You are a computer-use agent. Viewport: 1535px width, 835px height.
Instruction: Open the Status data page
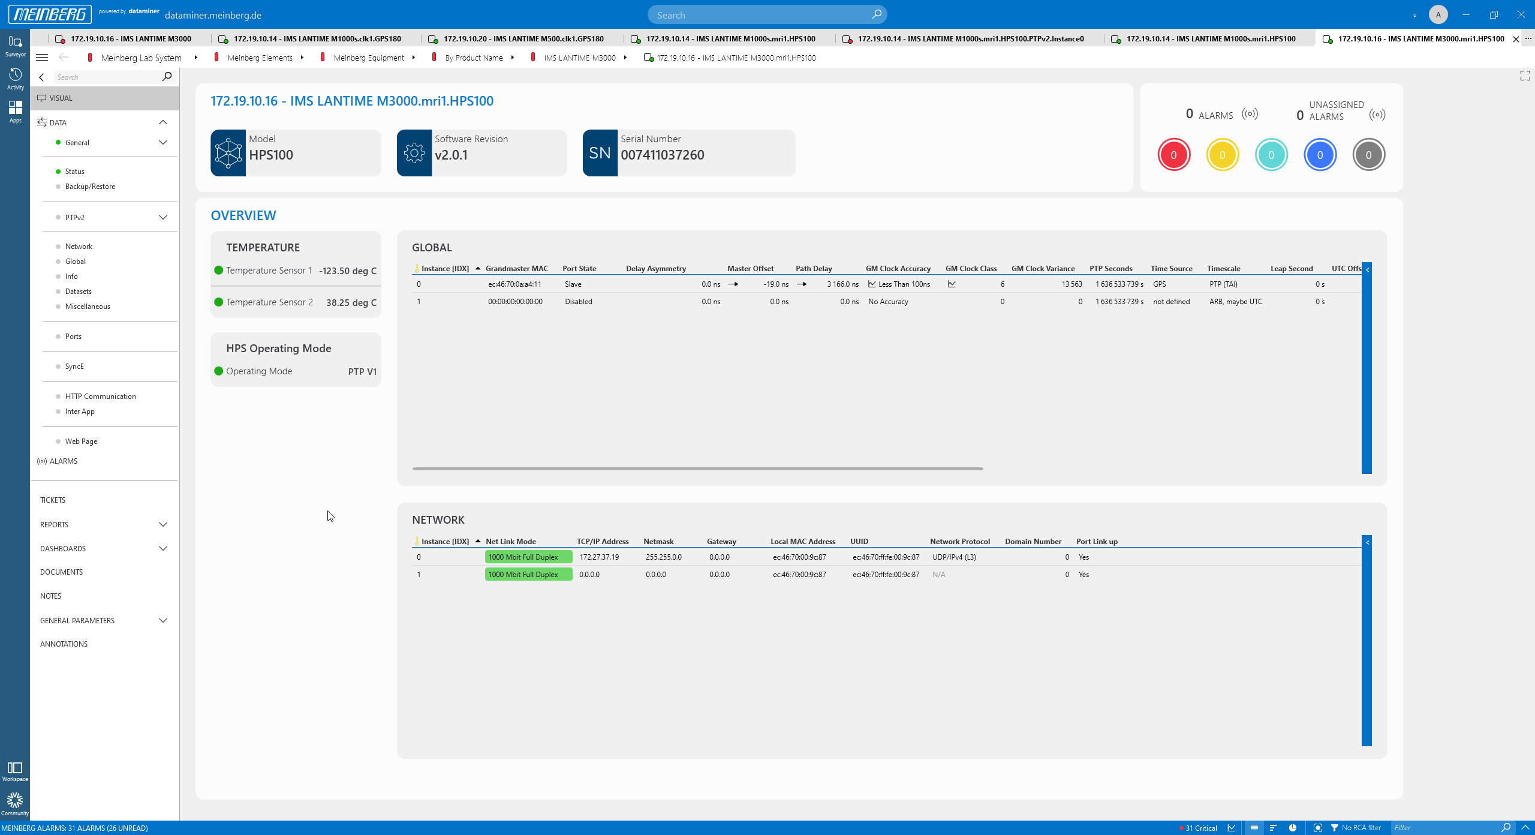75,172
